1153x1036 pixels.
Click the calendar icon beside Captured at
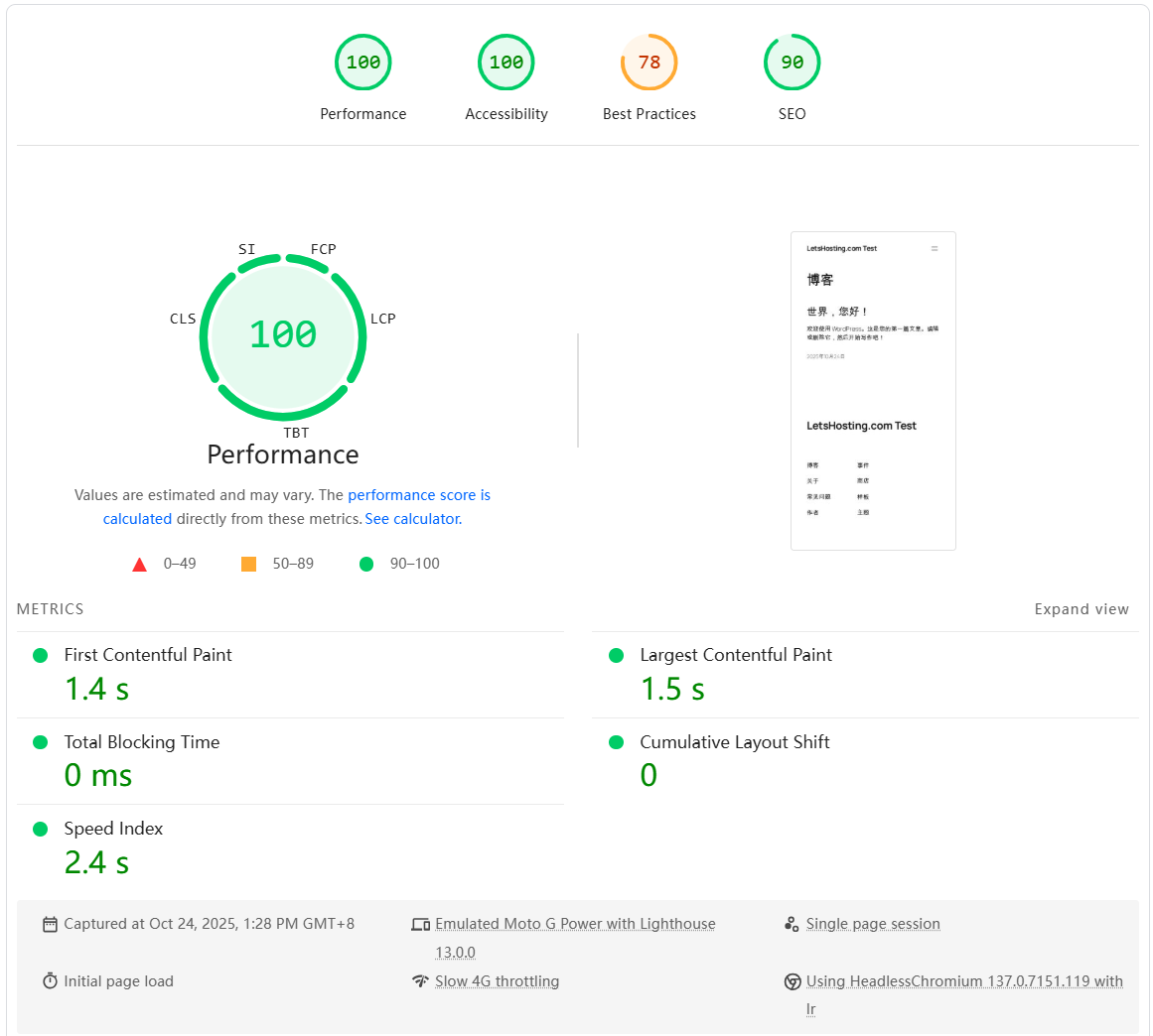50,924
